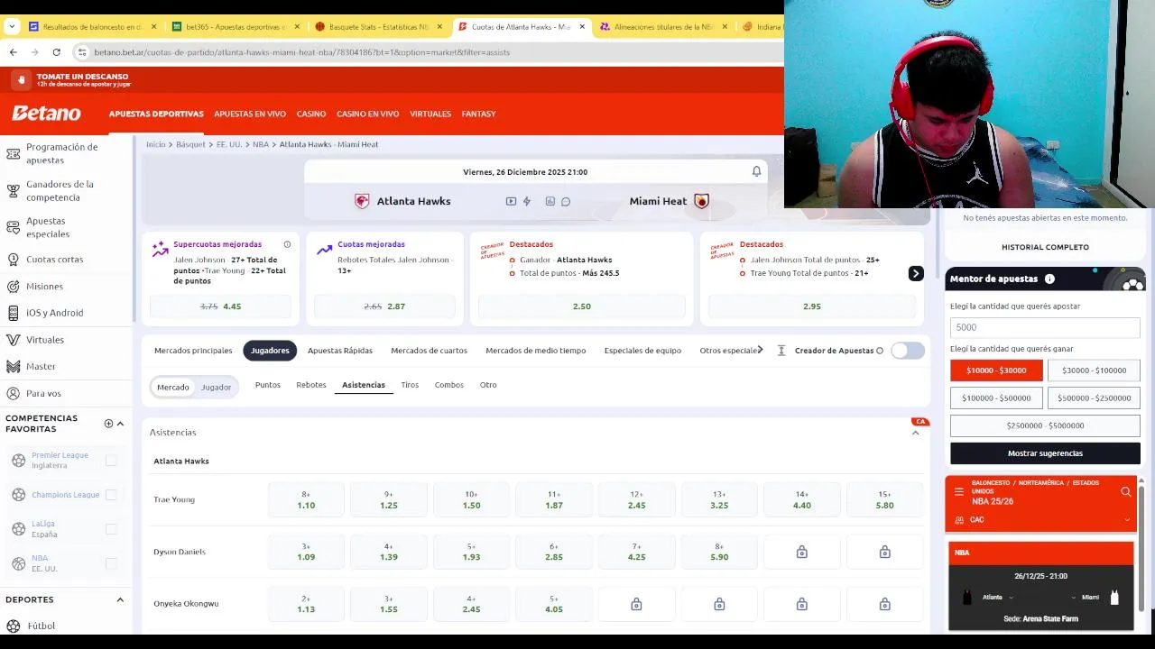Image resolution: width=1155 pixels, height=649 pixels.
Task: Click the Betano logo
Action: (x=46, y=114)
